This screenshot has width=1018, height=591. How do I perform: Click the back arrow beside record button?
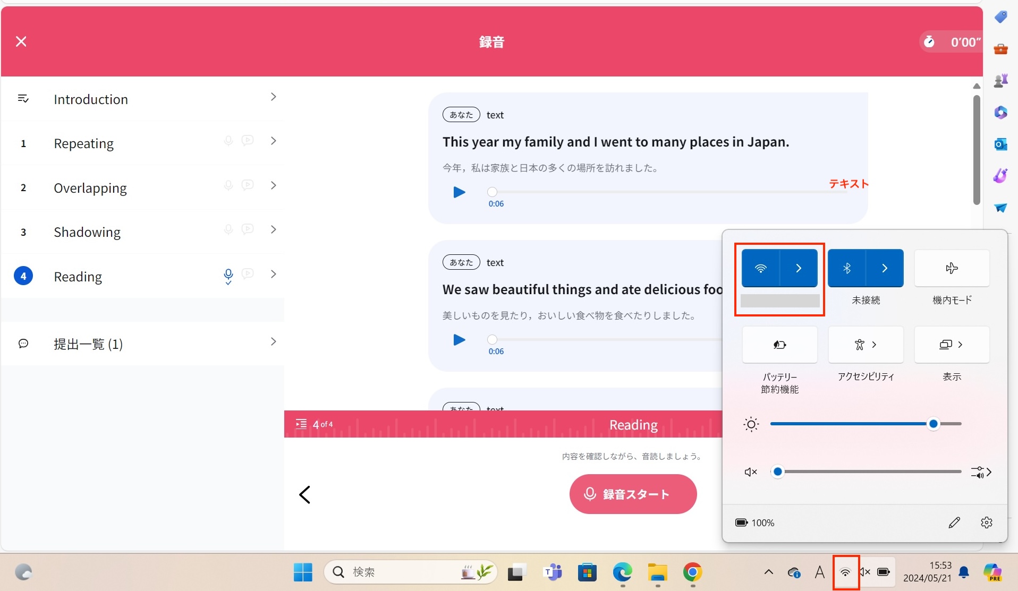tap(304, 494)
